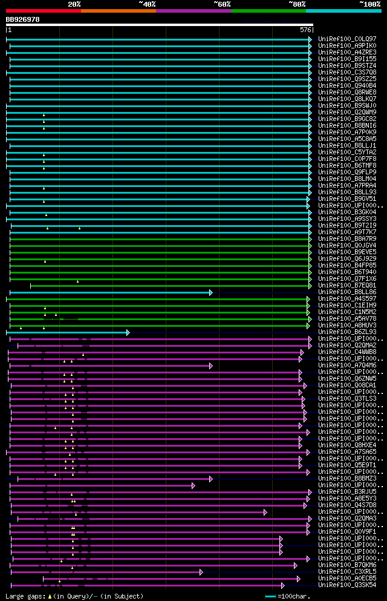The image size is (387, 601).
Task: Pick the UniRef100_Q6ZNW5 label
Action: [x=347, y=379]
